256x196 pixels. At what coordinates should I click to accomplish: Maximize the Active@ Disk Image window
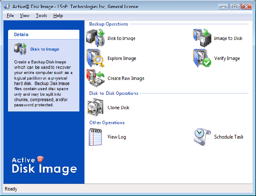235,6
